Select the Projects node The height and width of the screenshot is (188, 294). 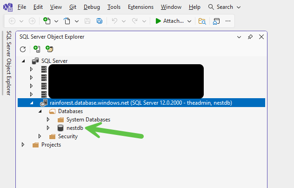coord(51,145)
